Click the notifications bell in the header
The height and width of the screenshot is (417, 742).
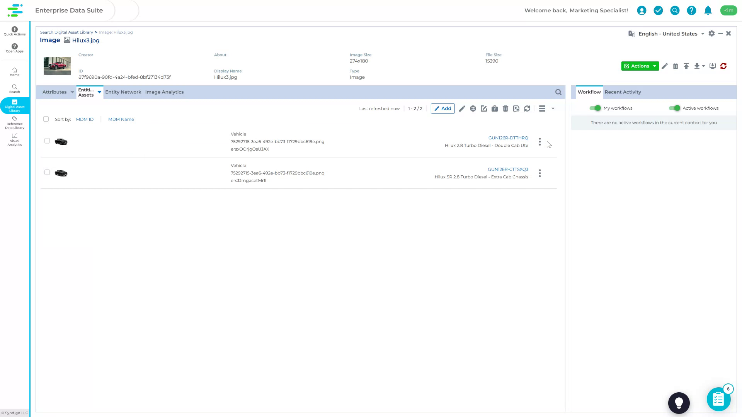click(708, 10)
